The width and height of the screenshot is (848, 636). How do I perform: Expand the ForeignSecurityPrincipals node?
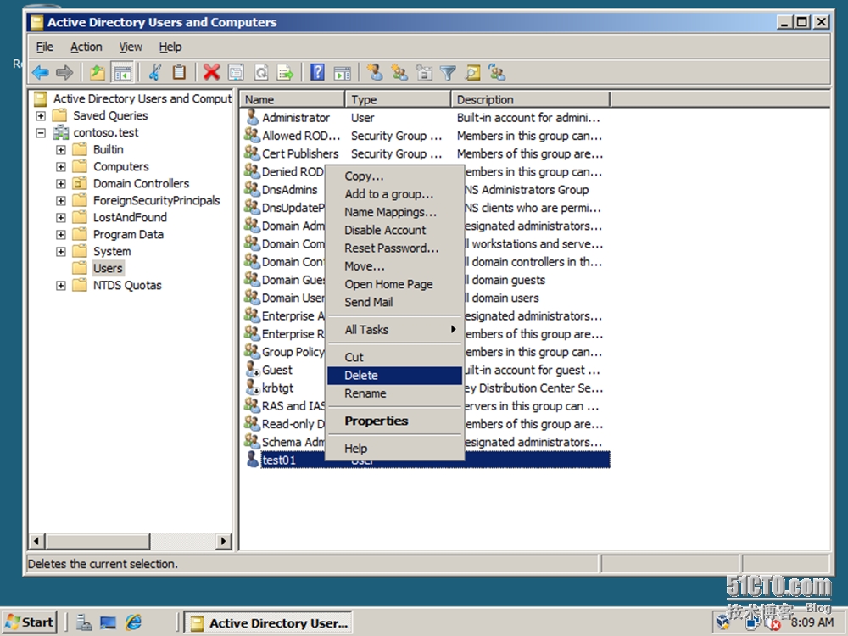pos(60,201)
